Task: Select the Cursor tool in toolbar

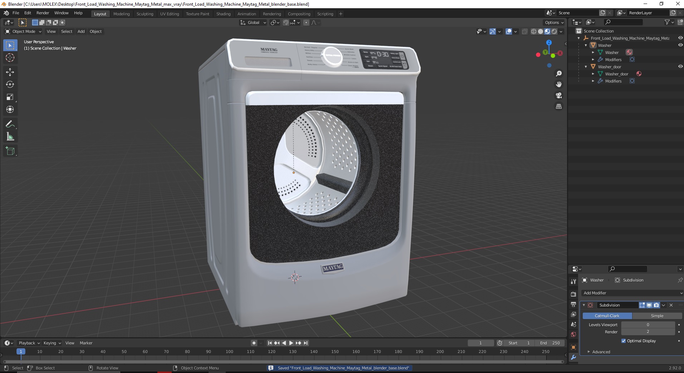Action: 10,58
